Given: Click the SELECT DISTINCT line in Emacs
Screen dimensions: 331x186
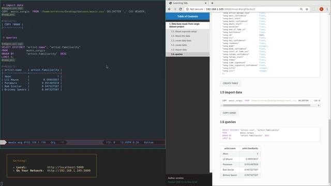Looking at the screenshot, I should pyautogui.click(x=41, y=47).
